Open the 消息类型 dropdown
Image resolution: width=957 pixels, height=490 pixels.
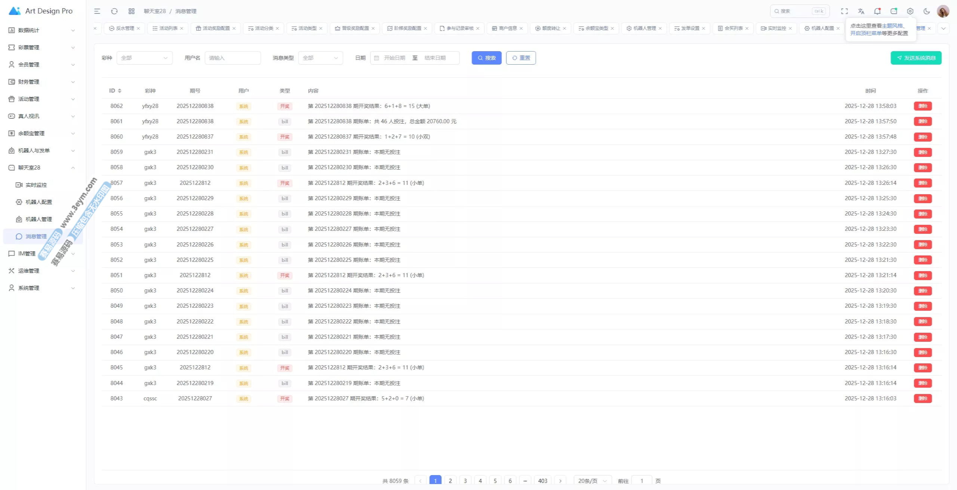320,58
